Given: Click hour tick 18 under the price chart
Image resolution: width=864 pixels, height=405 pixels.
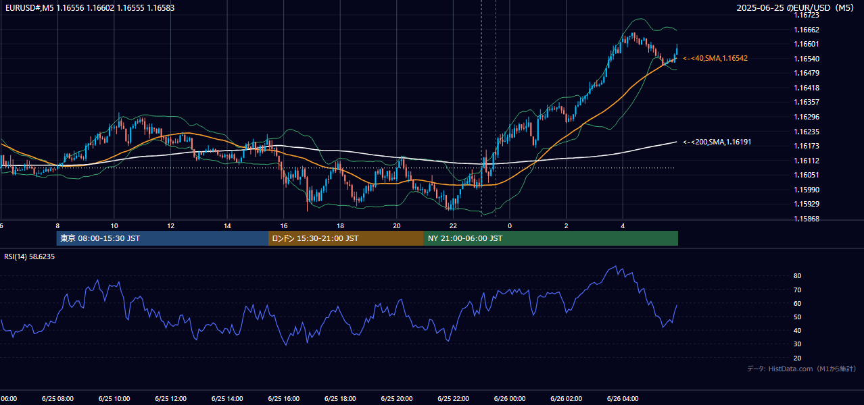Looking at the screenshot, I should click(340, 226).
